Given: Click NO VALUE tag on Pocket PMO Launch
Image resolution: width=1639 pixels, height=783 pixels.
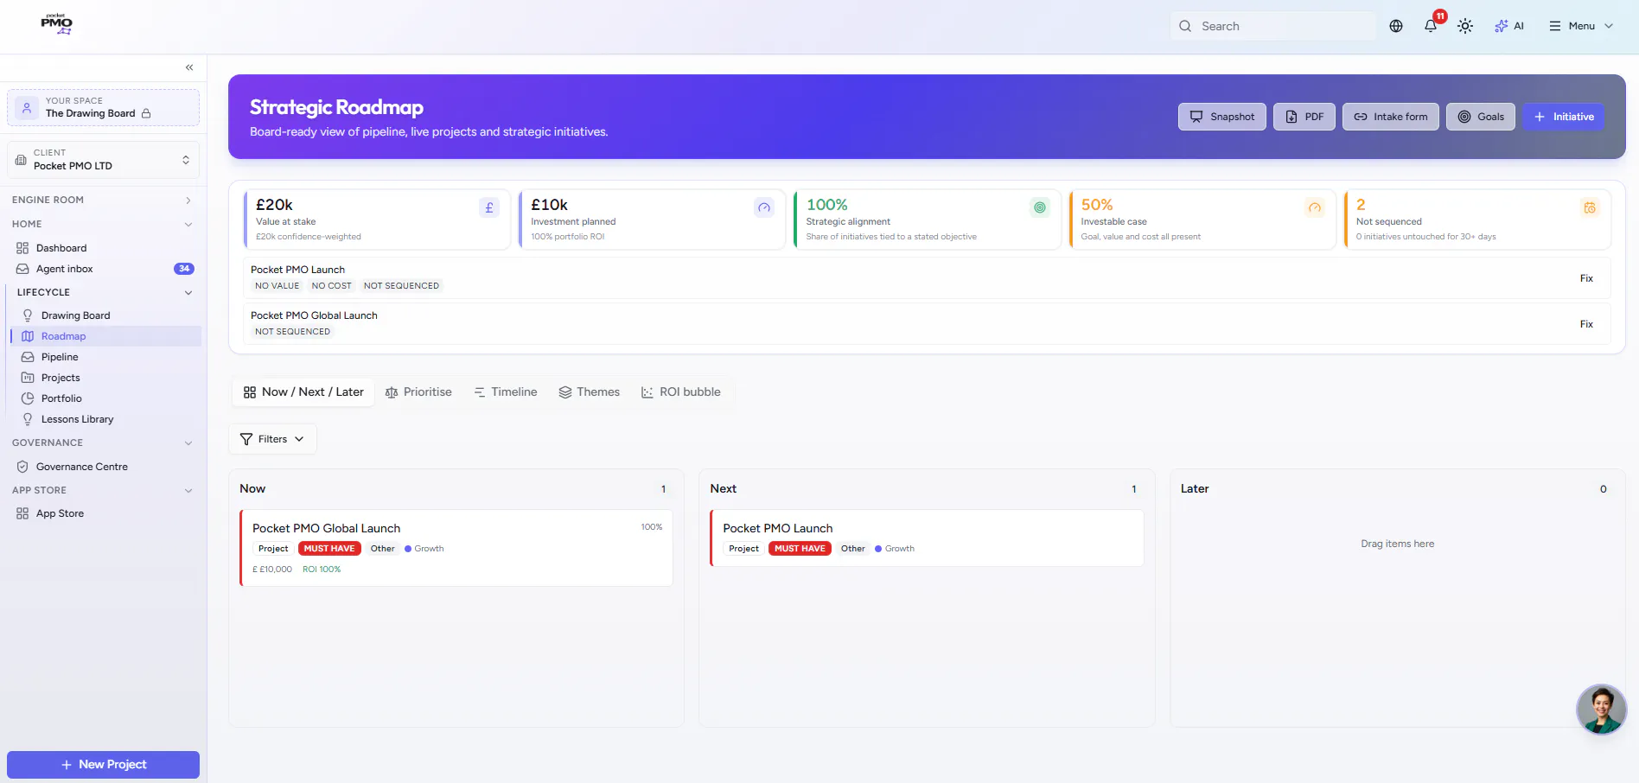Looking at the screenshot, I should pyautogui.click(x=277, y=286).
